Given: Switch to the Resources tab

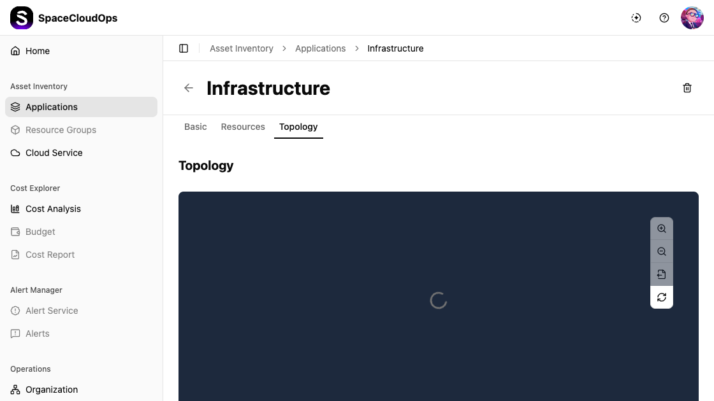Looking at the screenshot, I should pyautogui.click(x=243, y=127).
